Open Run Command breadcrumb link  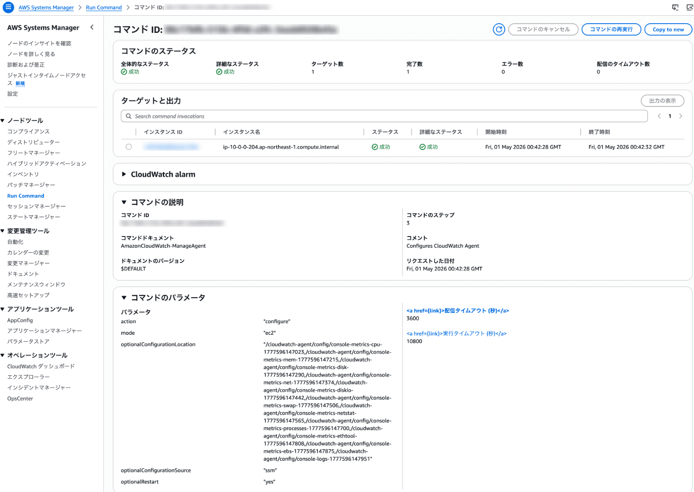104,7
